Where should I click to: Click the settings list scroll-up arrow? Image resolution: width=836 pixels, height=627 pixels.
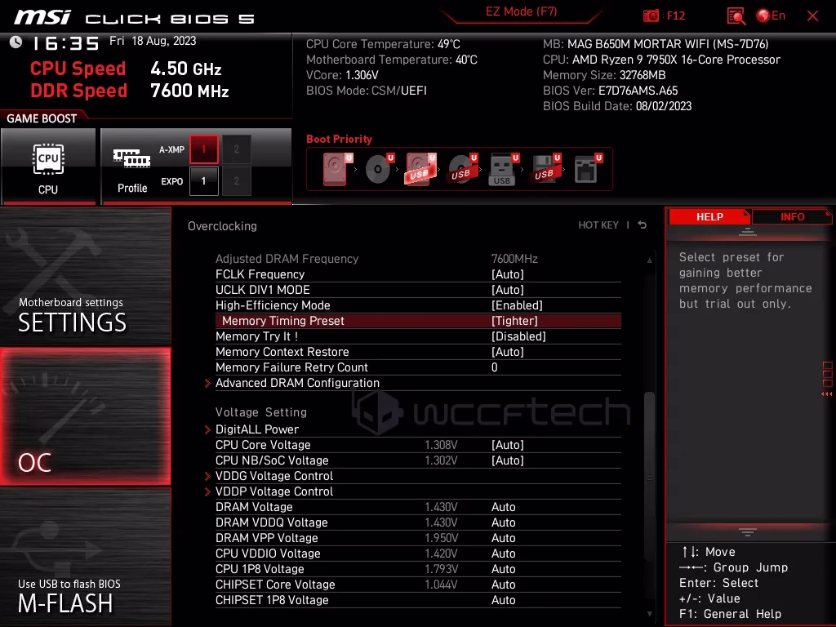(x=649, y=260)
